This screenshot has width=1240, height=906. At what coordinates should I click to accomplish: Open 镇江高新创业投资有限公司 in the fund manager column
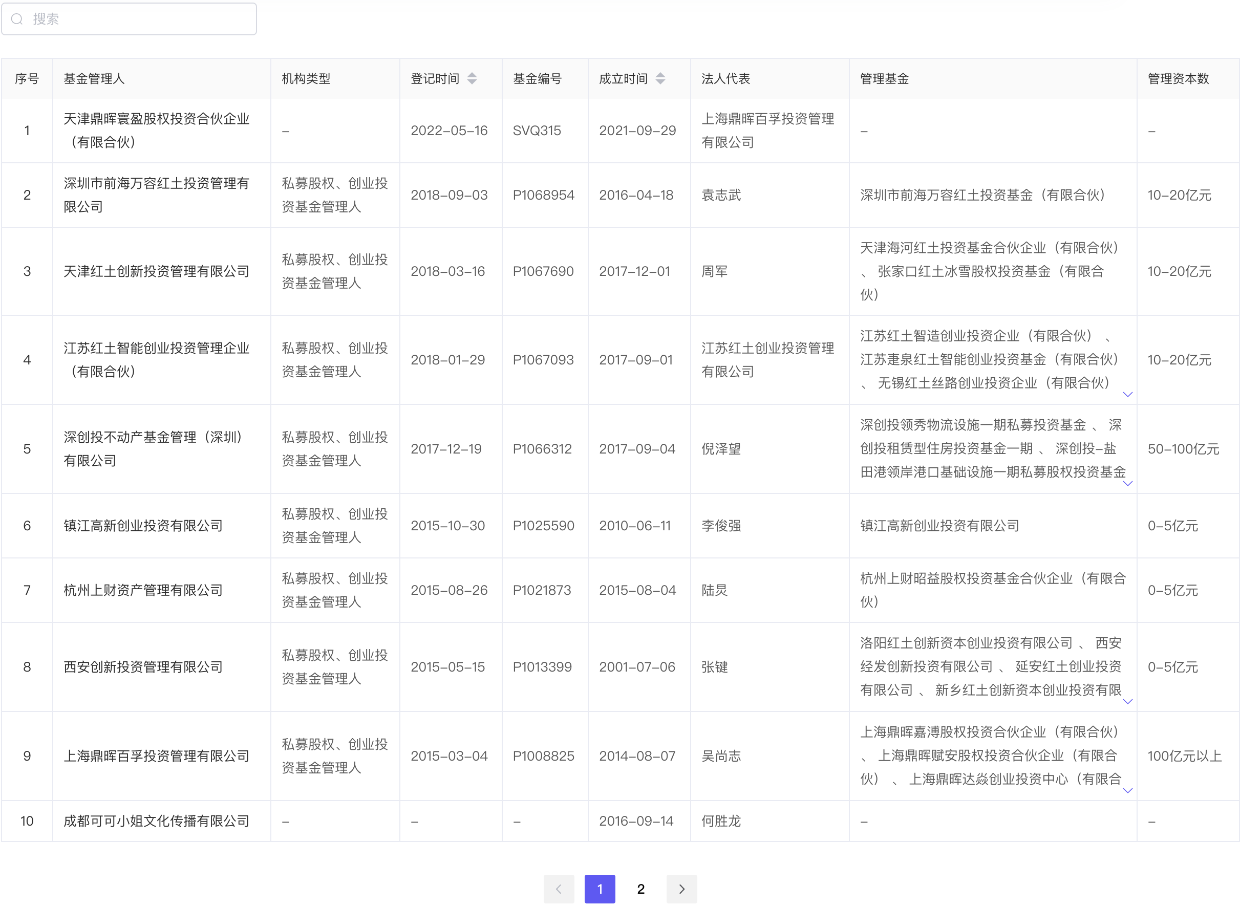(x=143, y=525)
